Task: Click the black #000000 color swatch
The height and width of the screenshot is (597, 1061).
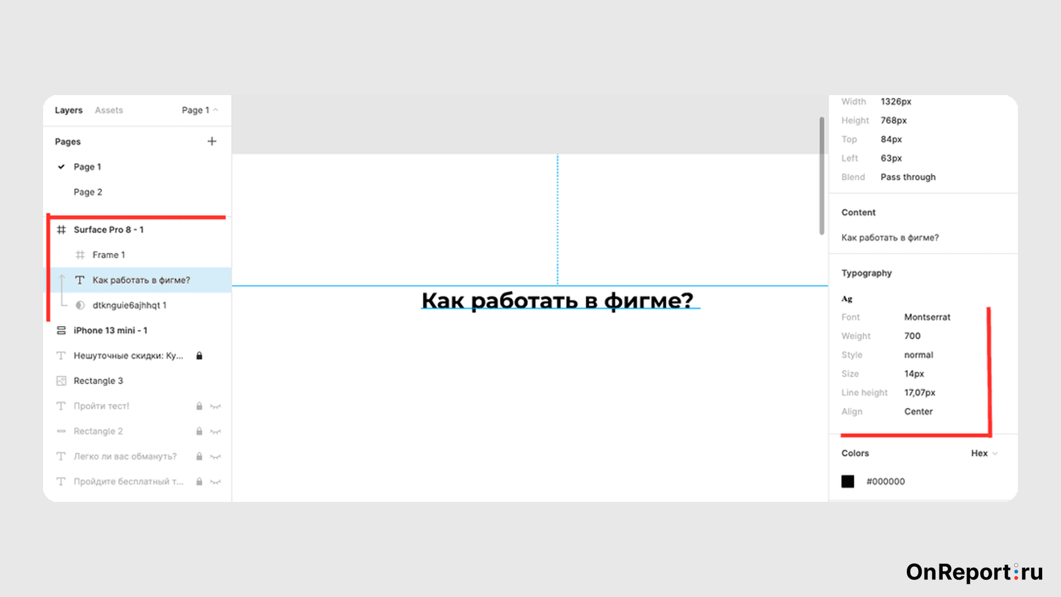Action: click(x=848, y=481)
